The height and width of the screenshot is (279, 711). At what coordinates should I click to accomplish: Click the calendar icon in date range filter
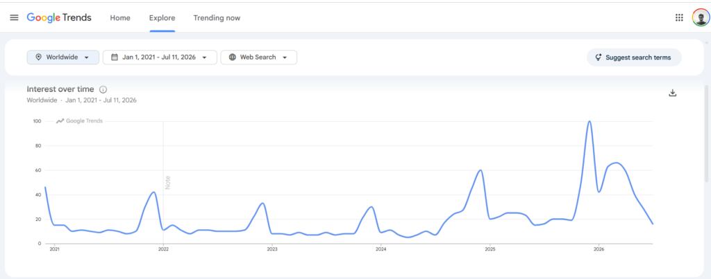(x=115, y=57)
